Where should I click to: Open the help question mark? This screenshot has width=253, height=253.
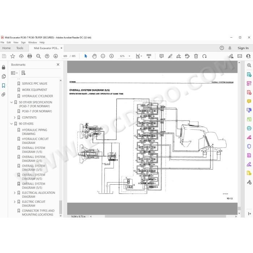(x=222, y=48)
